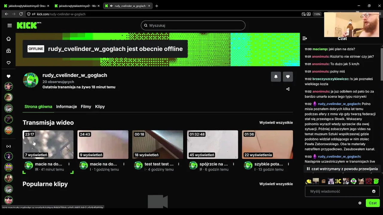
Task: Insert the yellow KICK emote
Action: pos(338,181)
